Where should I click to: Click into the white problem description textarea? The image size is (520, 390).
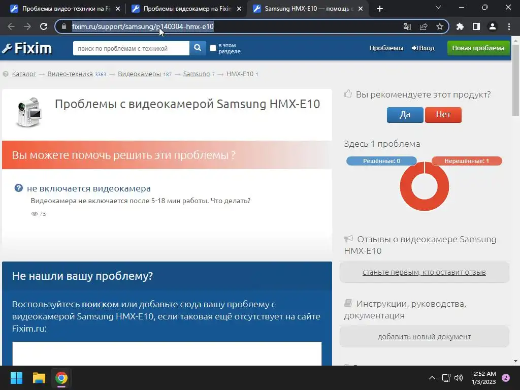(167, 354)
